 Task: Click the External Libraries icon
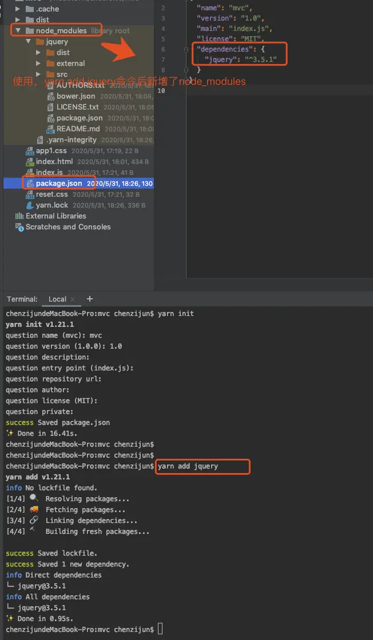(19, 216)
